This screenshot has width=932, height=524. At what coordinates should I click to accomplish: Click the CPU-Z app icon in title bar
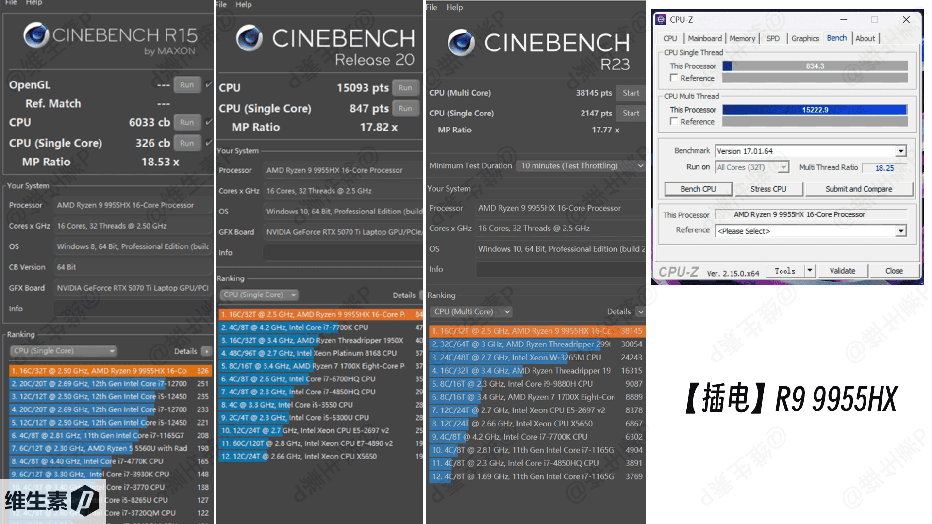tap(661, 20)
